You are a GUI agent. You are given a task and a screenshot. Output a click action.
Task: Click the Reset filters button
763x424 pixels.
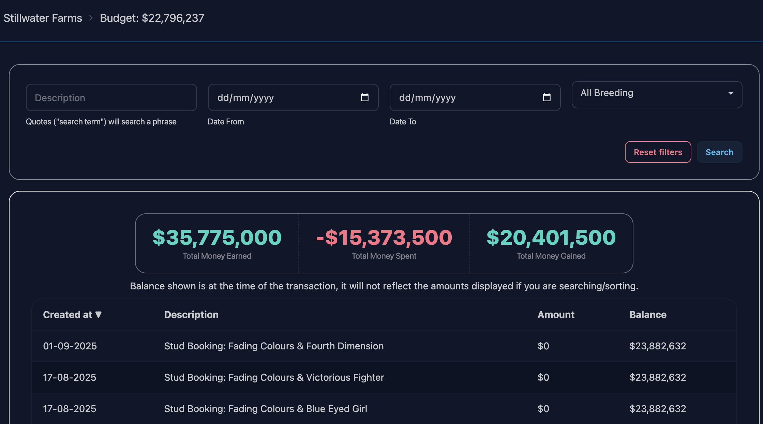[658, 152]
